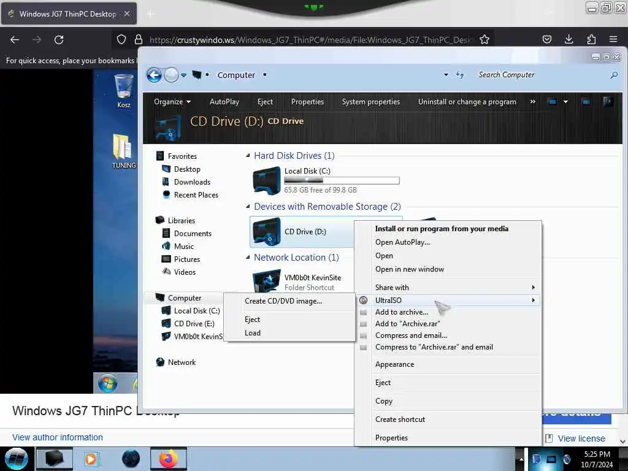Open the Documents library
Image resolution: width=628 pixels, height=471 pixels.
tap(193, 234)
